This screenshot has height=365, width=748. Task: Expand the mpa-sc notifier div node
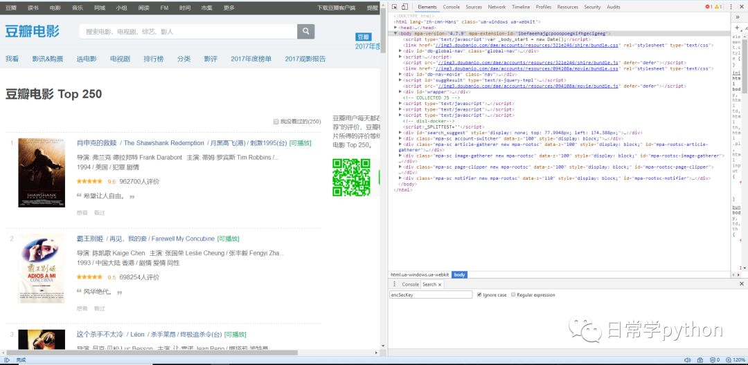(x=401, y=178)
